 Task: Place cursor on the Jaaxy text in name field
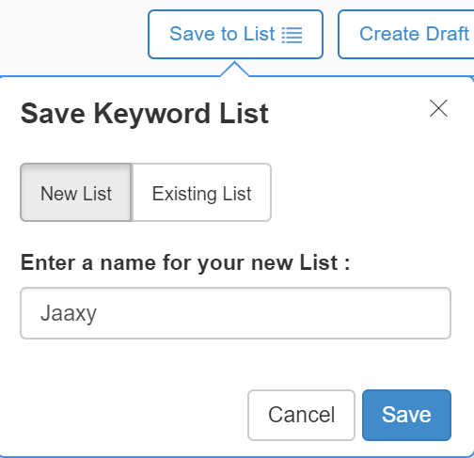69,313
